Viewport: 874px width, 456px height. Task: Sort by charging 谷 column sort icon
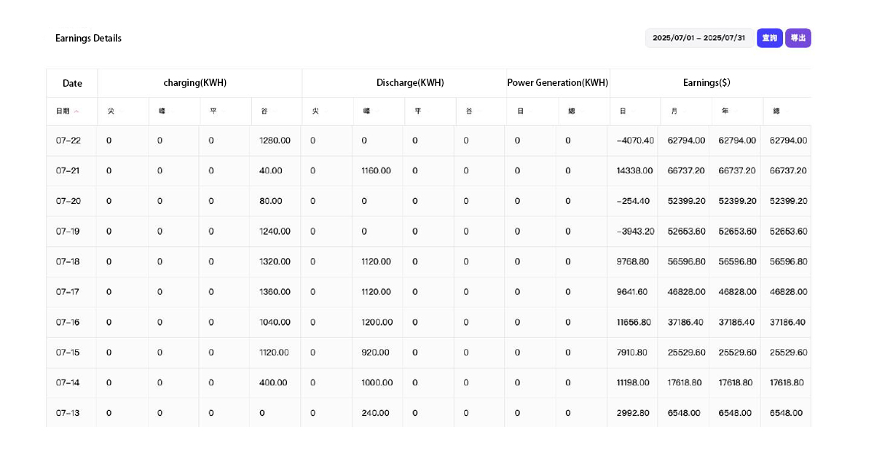coord(274,111)
